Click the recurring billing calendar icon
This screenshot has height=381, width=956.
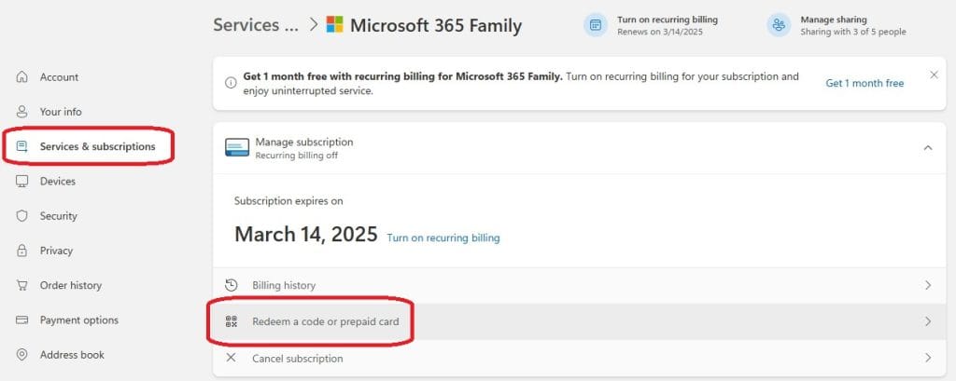pos(596,25)
